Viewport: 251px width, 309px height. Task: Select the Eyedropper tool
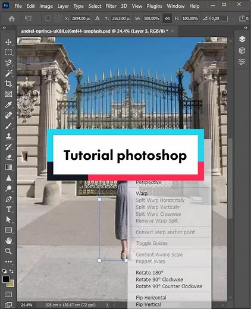tap(8, 105)
